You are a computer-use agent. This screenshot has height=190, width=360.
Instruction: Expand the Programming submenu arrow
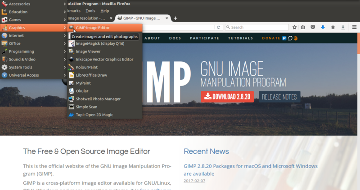(x=65, y=52)
